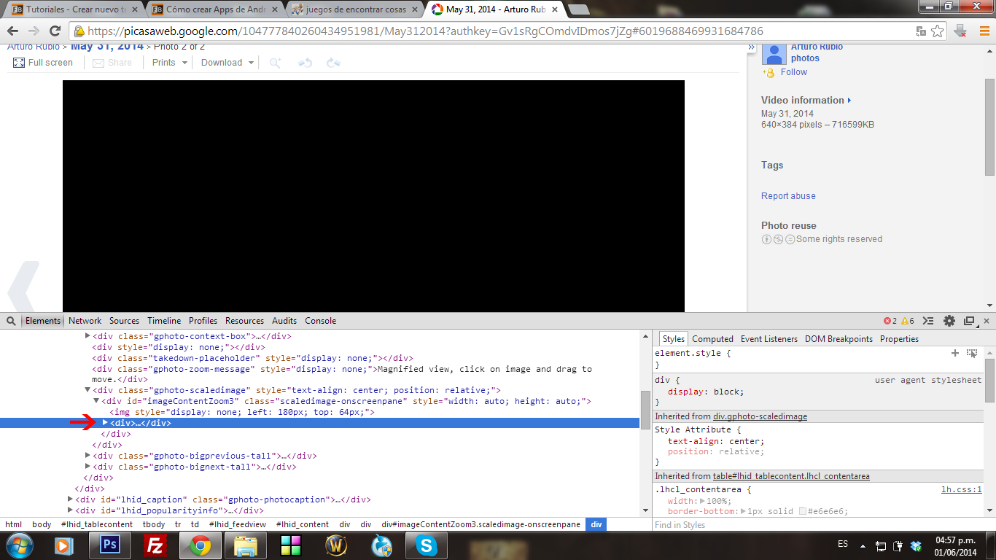996x560 pixels.
Task: Close the DevTools panel
Action: click(986, 321)
